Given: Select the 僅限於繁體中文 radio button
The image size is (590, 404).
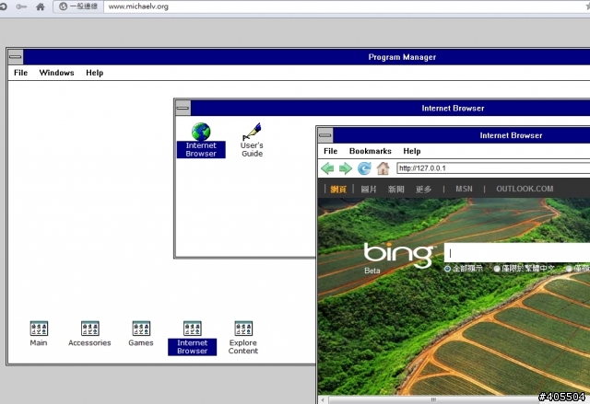Looking at the screenshot, I should (497, 269).
